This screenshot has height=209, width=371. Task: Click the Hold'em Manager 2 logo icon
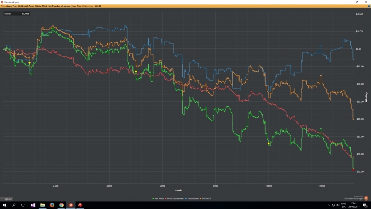click(366, 198)
